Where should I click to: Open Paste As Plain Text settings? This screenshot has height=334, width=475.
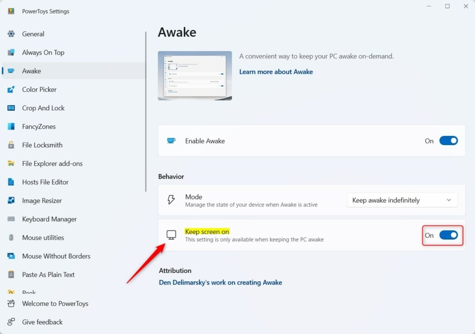coord(74,275)
